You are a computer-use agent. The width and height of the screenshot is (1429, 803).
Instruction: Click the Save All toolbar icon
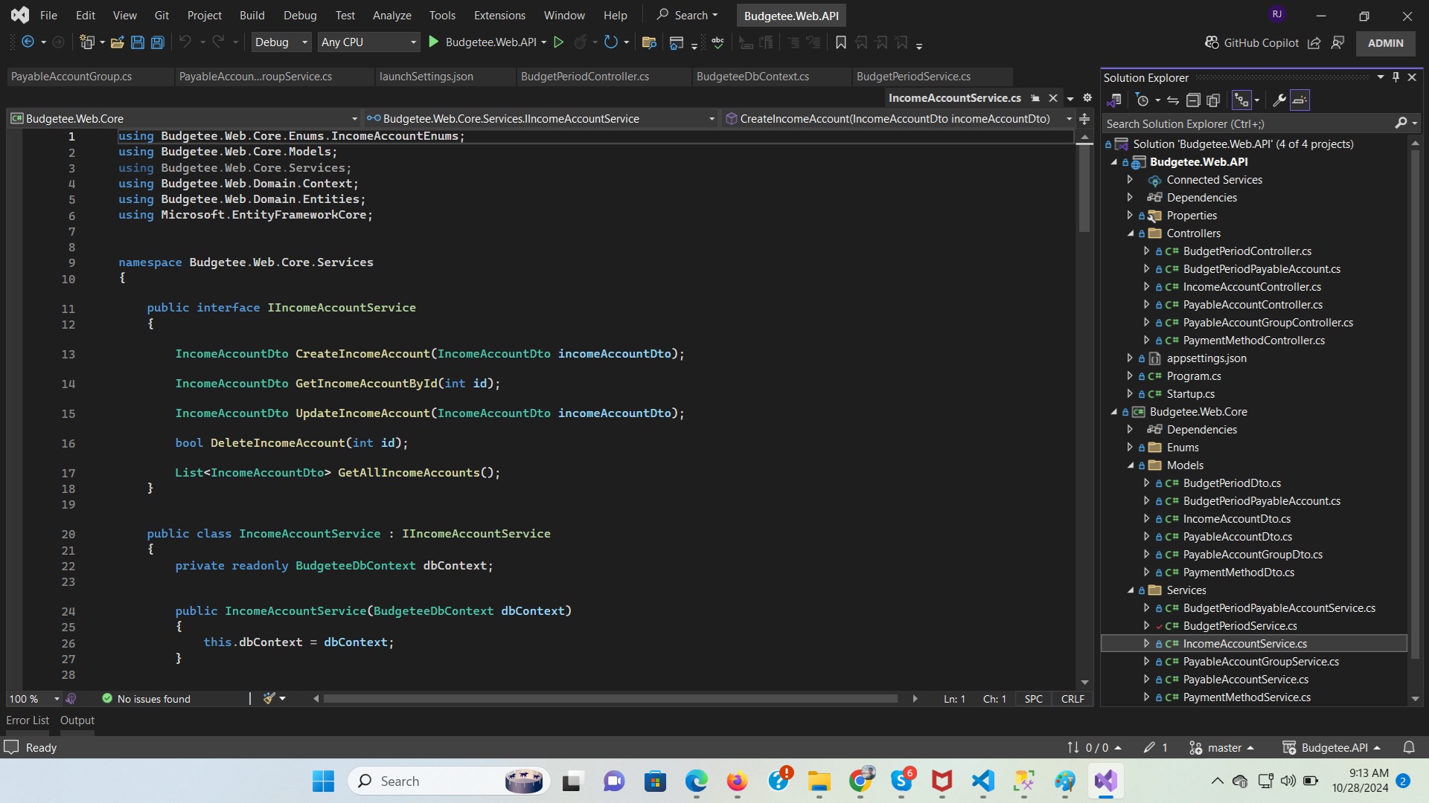(158, 42)
